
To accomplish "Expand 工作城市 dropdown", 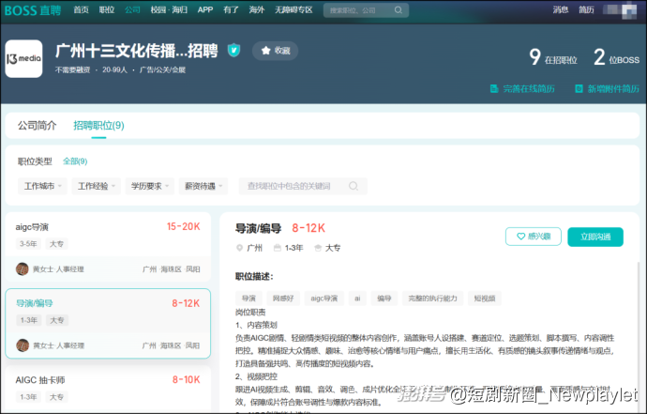I will click(x=42, y=186).
